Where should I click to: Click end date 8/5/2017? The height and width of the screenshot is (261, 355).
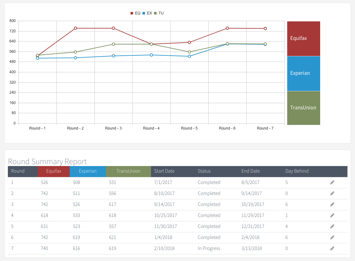coord(250,182)
